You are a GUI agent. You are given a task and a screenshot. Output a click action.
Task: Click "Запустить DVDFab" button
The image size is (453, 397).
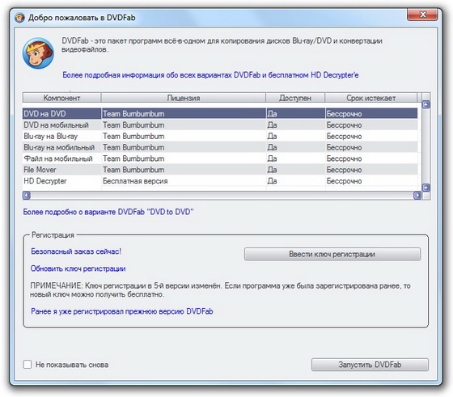pos(370,365)
